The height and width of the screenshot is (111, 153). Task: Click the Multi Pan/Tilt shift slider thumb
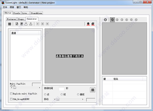tap(15, 88)
